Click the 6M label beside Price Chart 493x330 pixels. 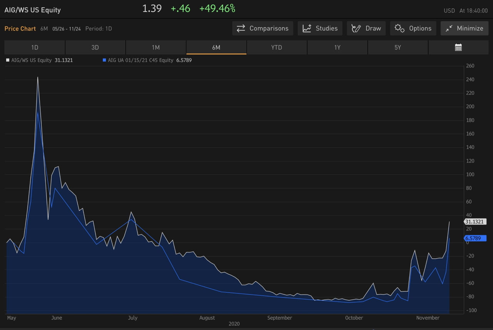click(44, 29)
